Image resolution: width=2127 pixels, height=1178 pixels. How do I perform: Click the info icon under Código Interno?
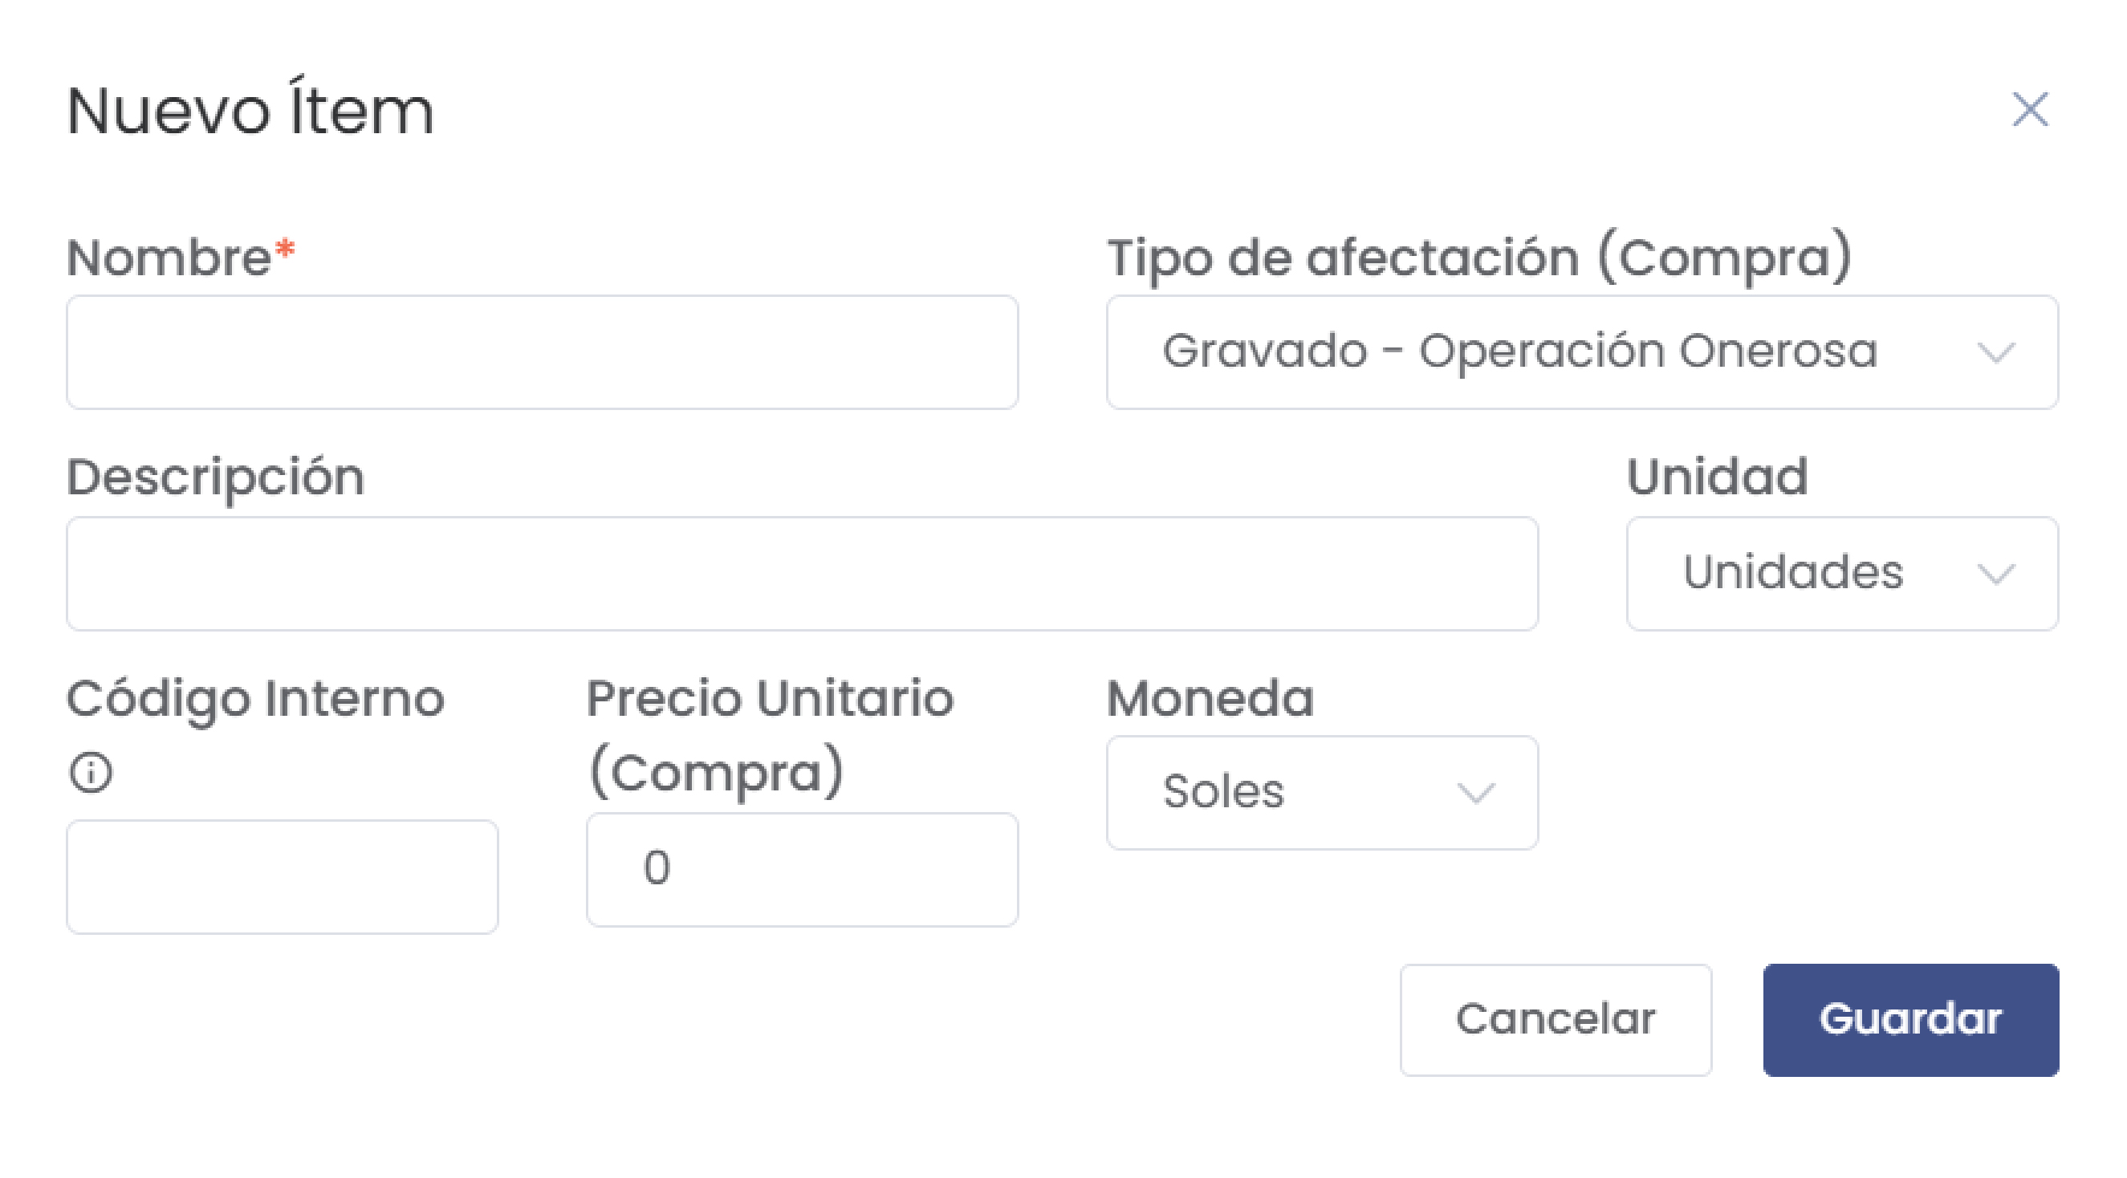click(91, 773)
